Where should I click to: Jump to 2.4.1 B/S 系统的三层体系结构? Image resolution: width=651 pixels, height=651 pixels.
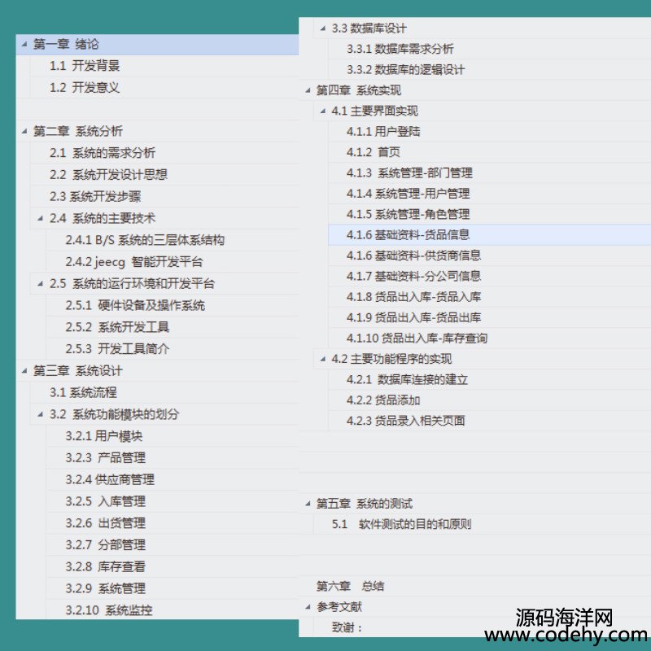[x=145, y=240]
